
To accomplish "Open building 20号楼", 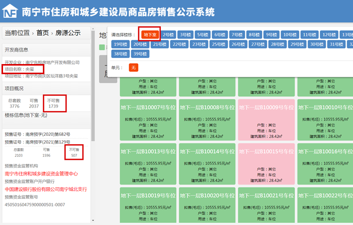I will click(x=140, y=44).
